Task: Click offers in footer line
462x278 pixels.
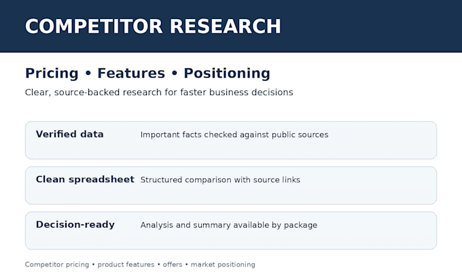Action: [173, 264]
